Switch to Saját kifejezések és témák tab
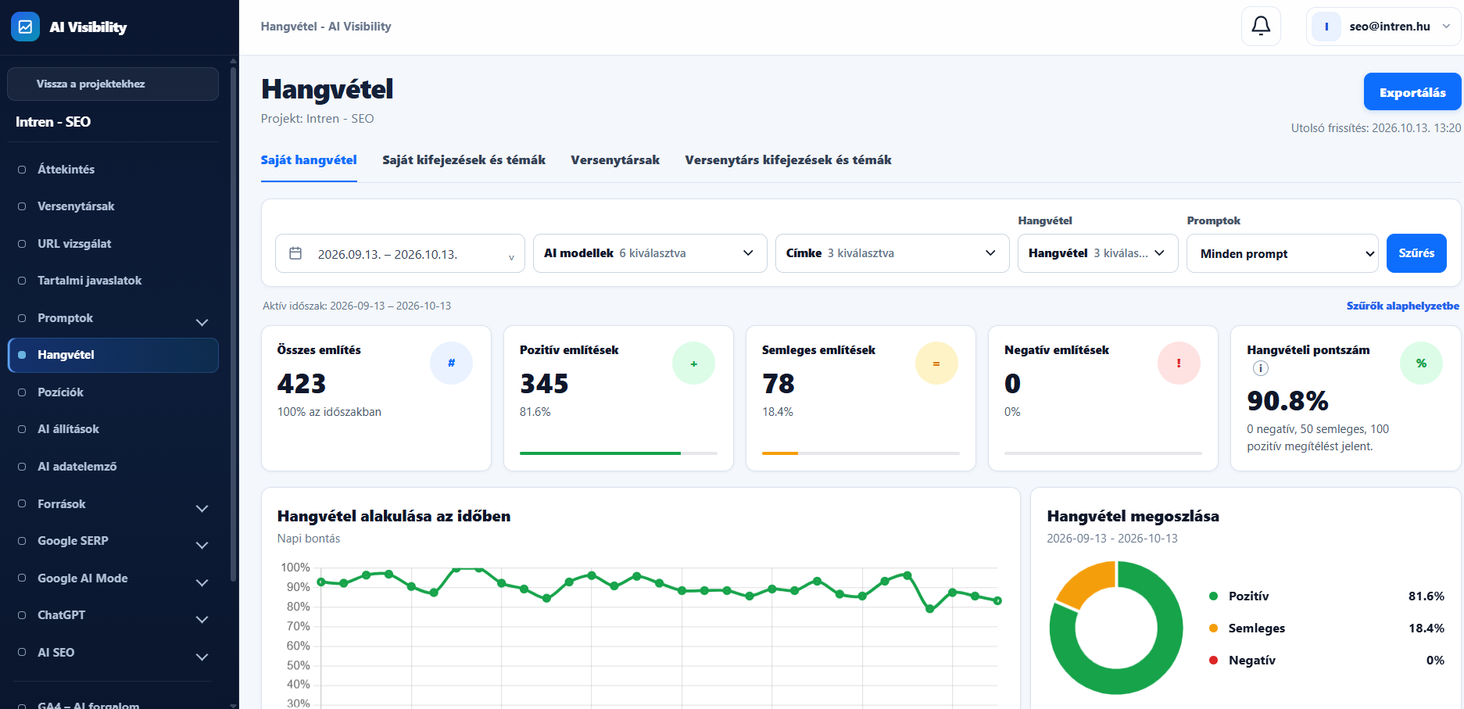This screenshot has height=709, width=1464. [x=464, y=160]
